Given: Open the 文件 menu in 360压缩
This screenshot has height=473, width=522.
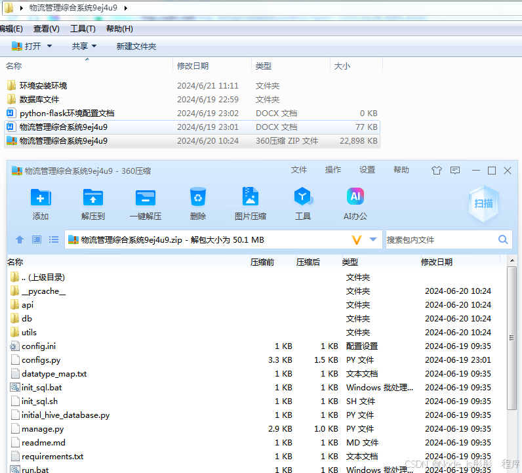Looking at the screenshot, I should point(298,170).
